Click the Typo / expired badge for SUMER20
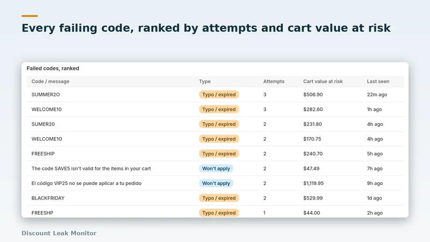The height and width of the screenshot is (242, 430). pyautogui.click(x=219, y=124)
